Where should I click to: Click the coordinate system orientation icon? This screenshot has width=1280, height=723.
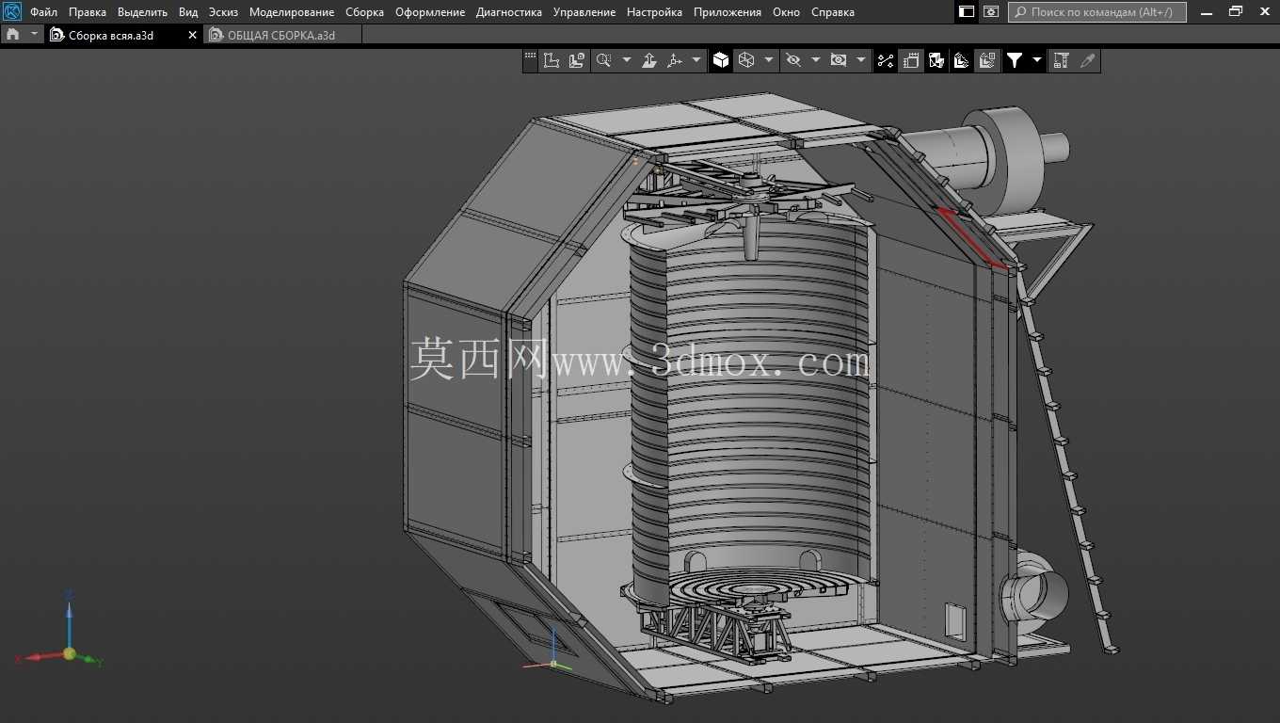pos(552,60)
